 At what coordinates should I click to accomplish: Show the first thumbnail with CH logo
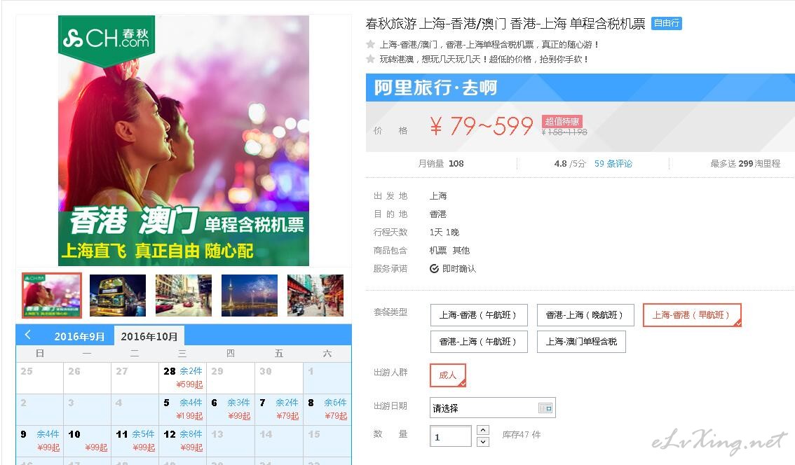(51, 296)
